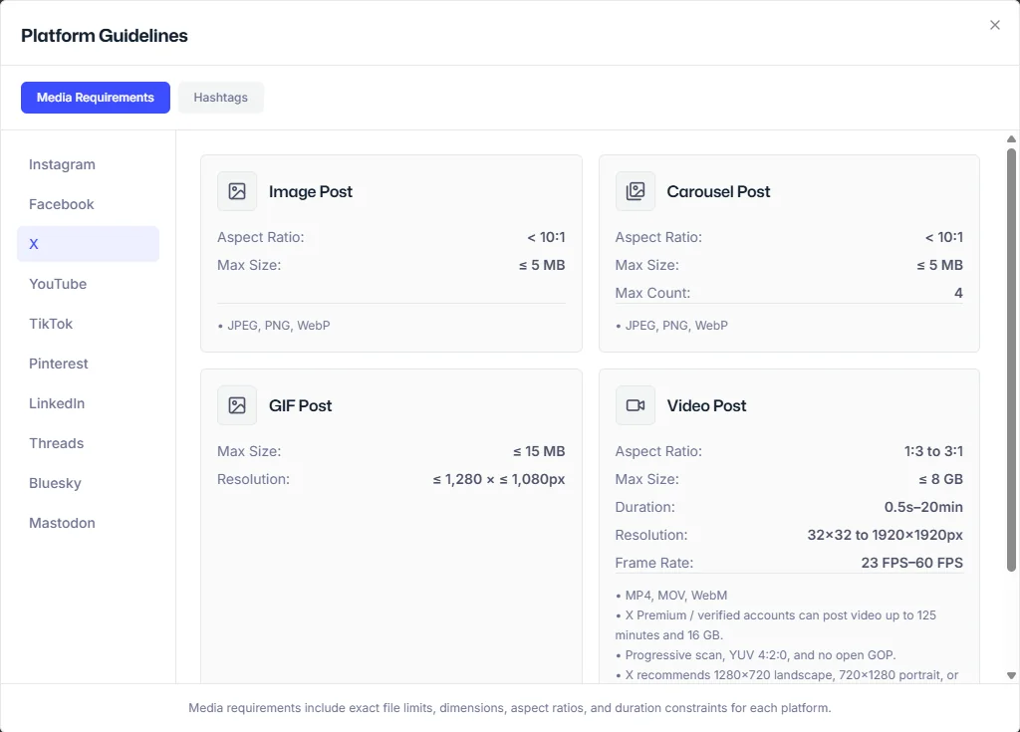The width and height of the screenshot is (1020, 732).
Task: Click the vertical scrollbar thumb
Action: (1011, 360)
